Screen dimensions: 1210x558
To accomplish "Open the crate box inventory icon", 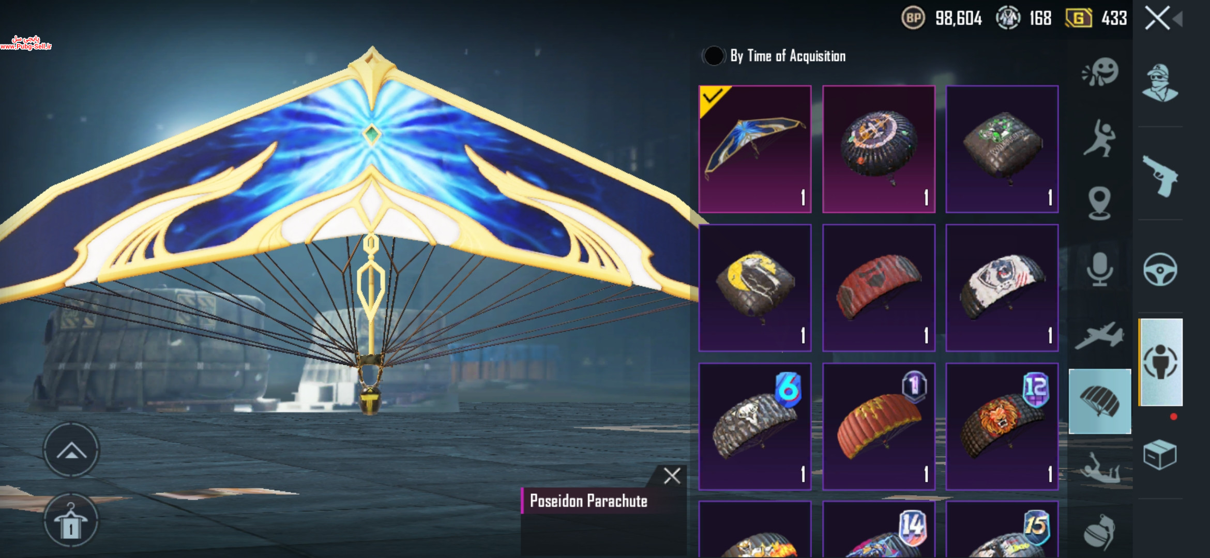I will 1160,455.
